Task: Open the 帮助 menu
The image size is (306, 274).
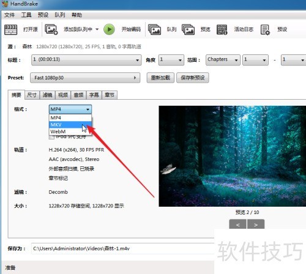Action: pyautogui.click(x=76, y=15)
